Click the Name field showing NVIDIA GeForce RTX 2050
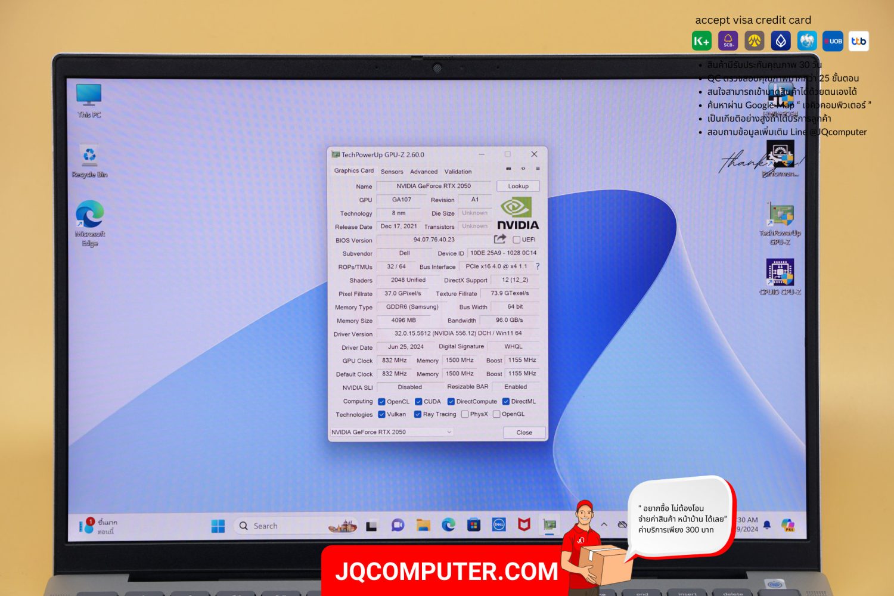Screen dimensions: 894x596 [x=434, y=186]
